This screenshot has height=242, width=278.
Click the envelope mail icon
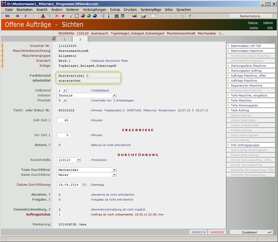(153, 16)
